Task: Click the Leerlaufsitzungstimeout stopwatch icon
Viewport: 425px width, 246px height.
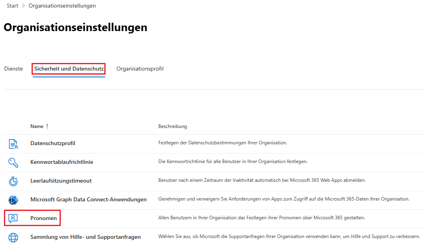Action: pos(13,181)
